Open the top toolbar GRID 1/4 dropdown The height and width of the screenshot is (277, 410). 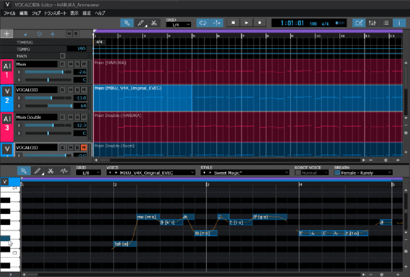click(x=179, y=25)
